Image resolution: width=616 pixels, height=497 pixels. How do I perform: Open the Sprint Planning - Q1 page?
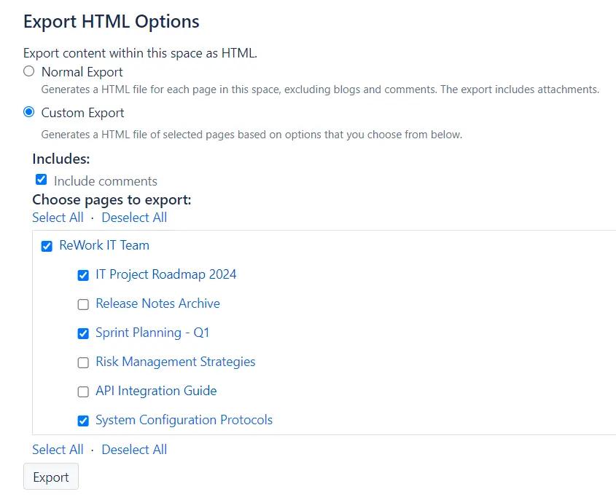[x=152, y=333]
